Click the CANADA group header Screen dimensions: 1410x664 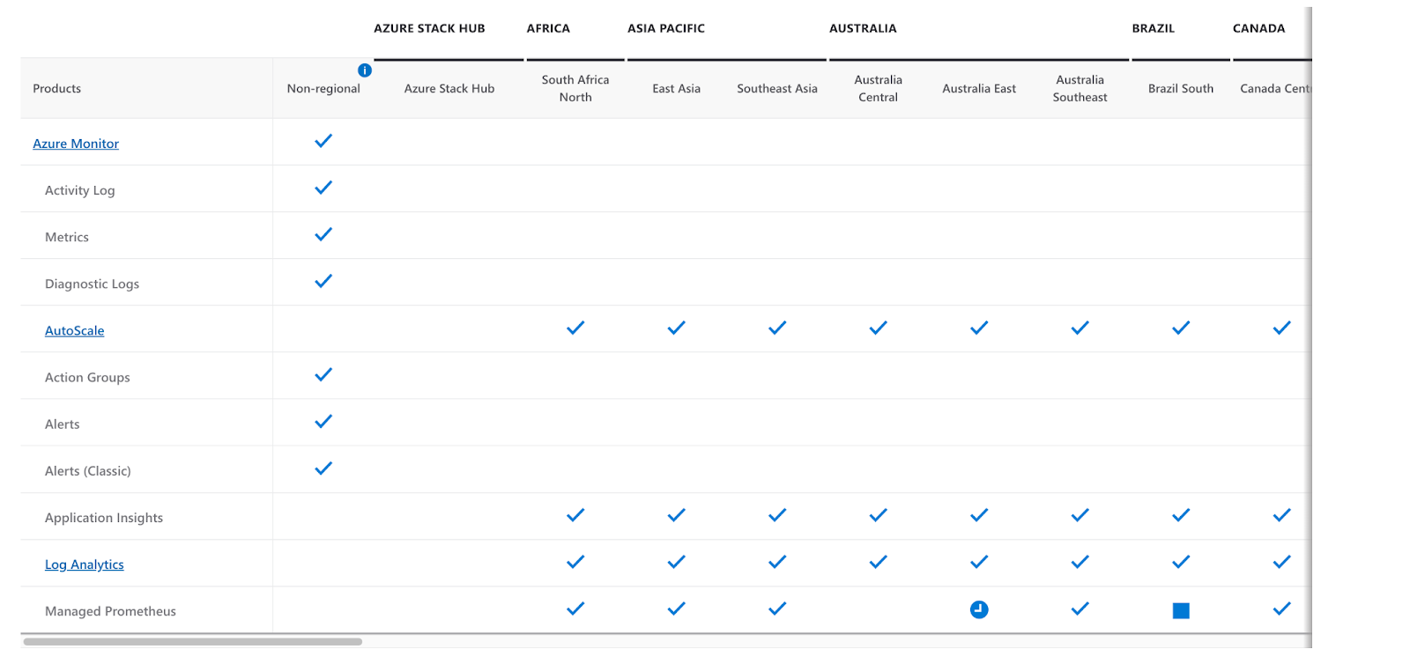(1258, 28)
